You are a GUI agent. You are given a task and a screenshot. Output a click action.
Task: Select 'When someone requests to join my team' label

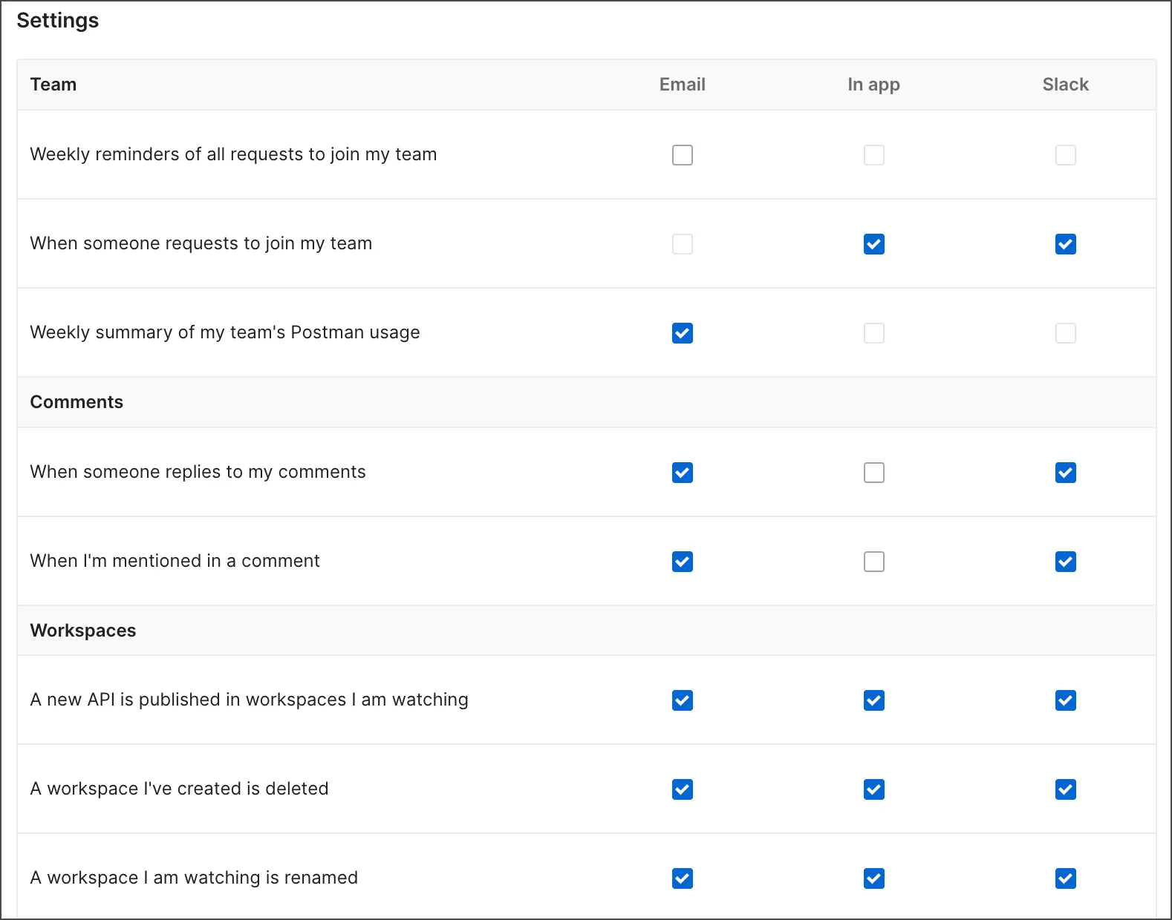click(201, 243)
